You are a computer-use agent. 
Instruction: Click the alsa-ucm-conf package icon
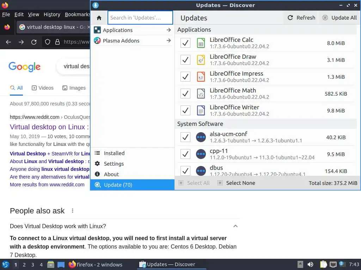click(201, 137)
